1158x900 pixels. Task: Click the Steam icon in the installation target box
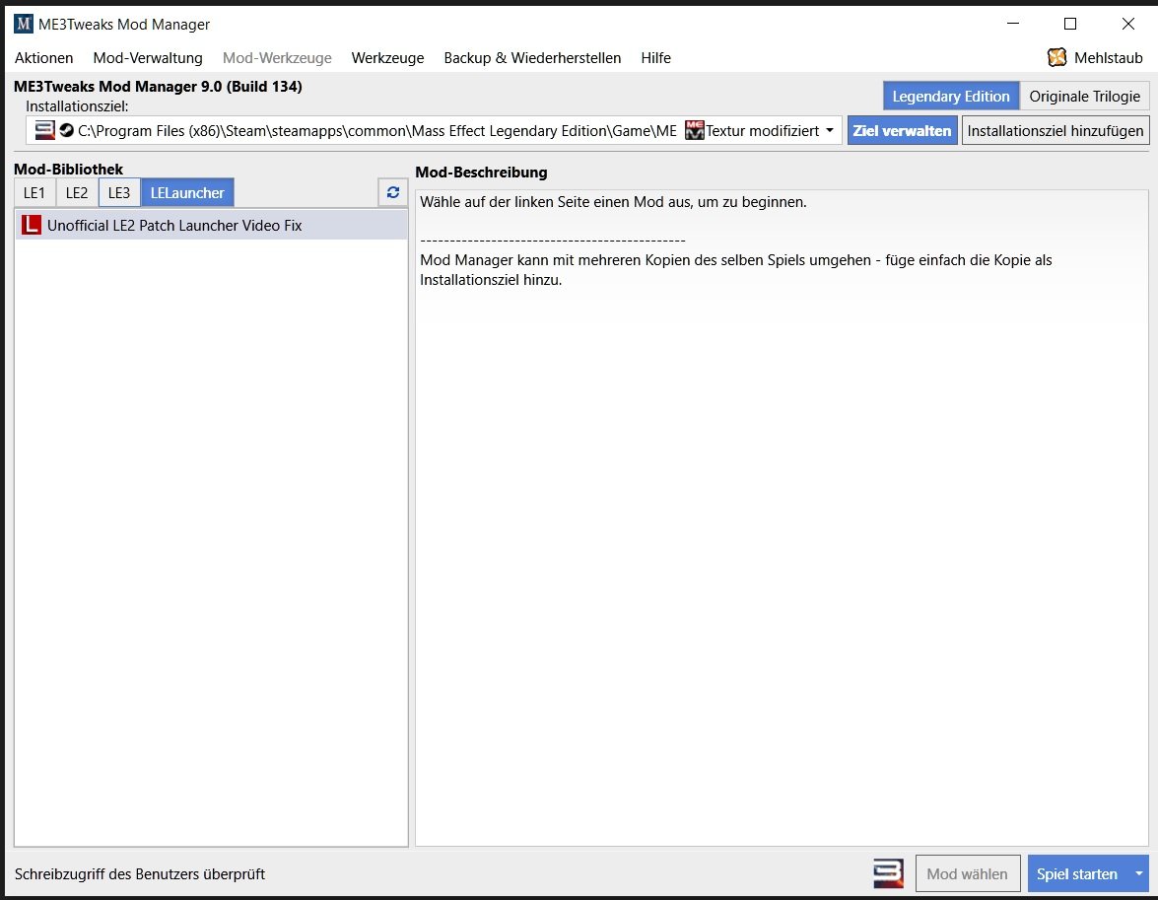[66, 131]
